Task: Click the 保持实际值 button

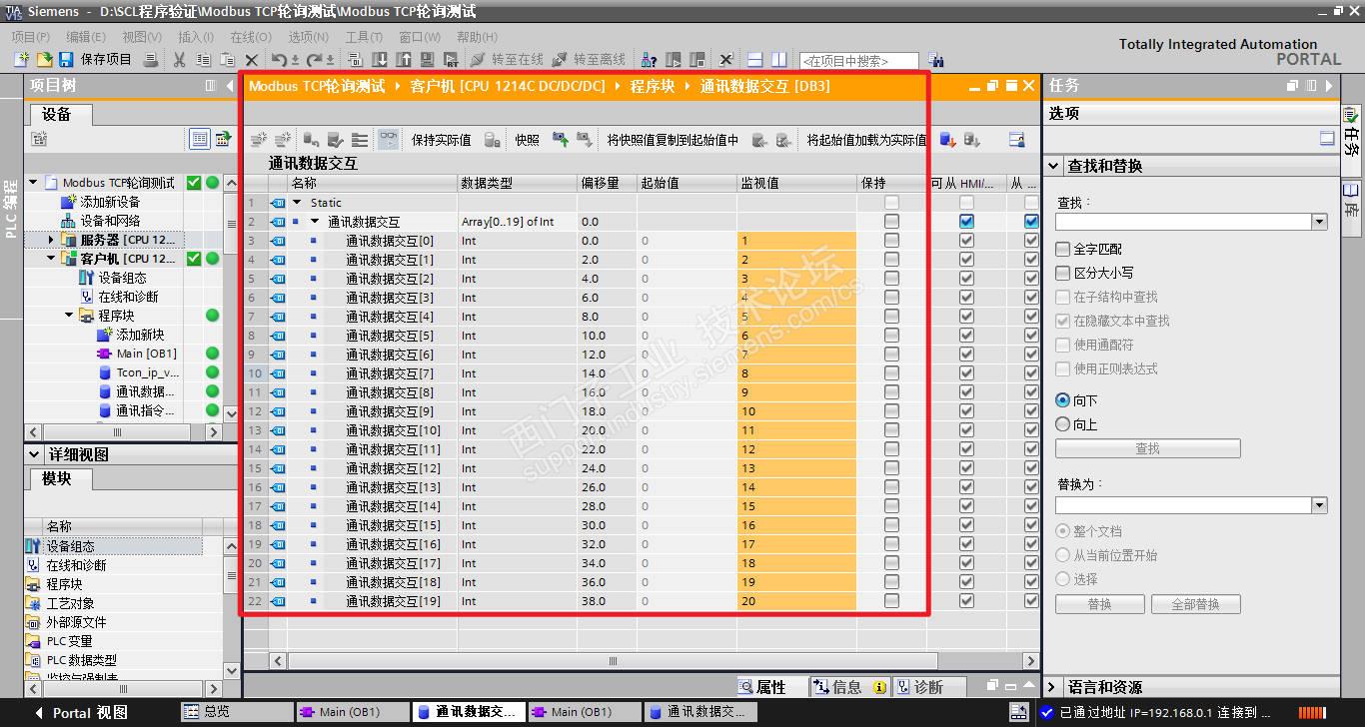Action: 441,140
